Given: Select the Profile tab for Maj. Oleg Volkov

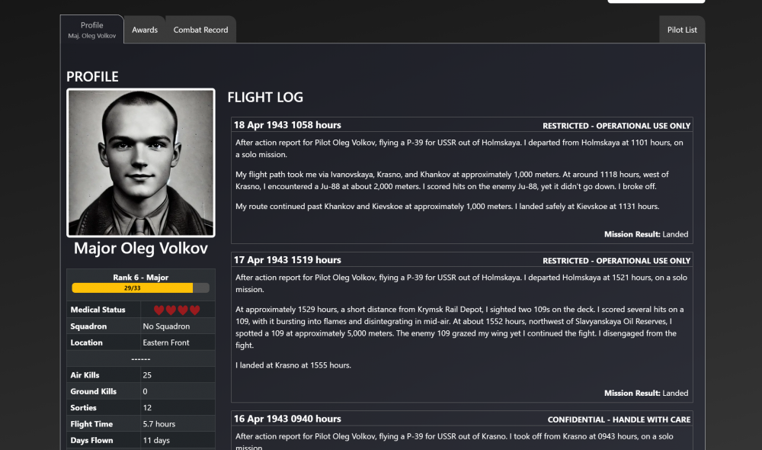Looking at the screenshot, I should [92, 30].
